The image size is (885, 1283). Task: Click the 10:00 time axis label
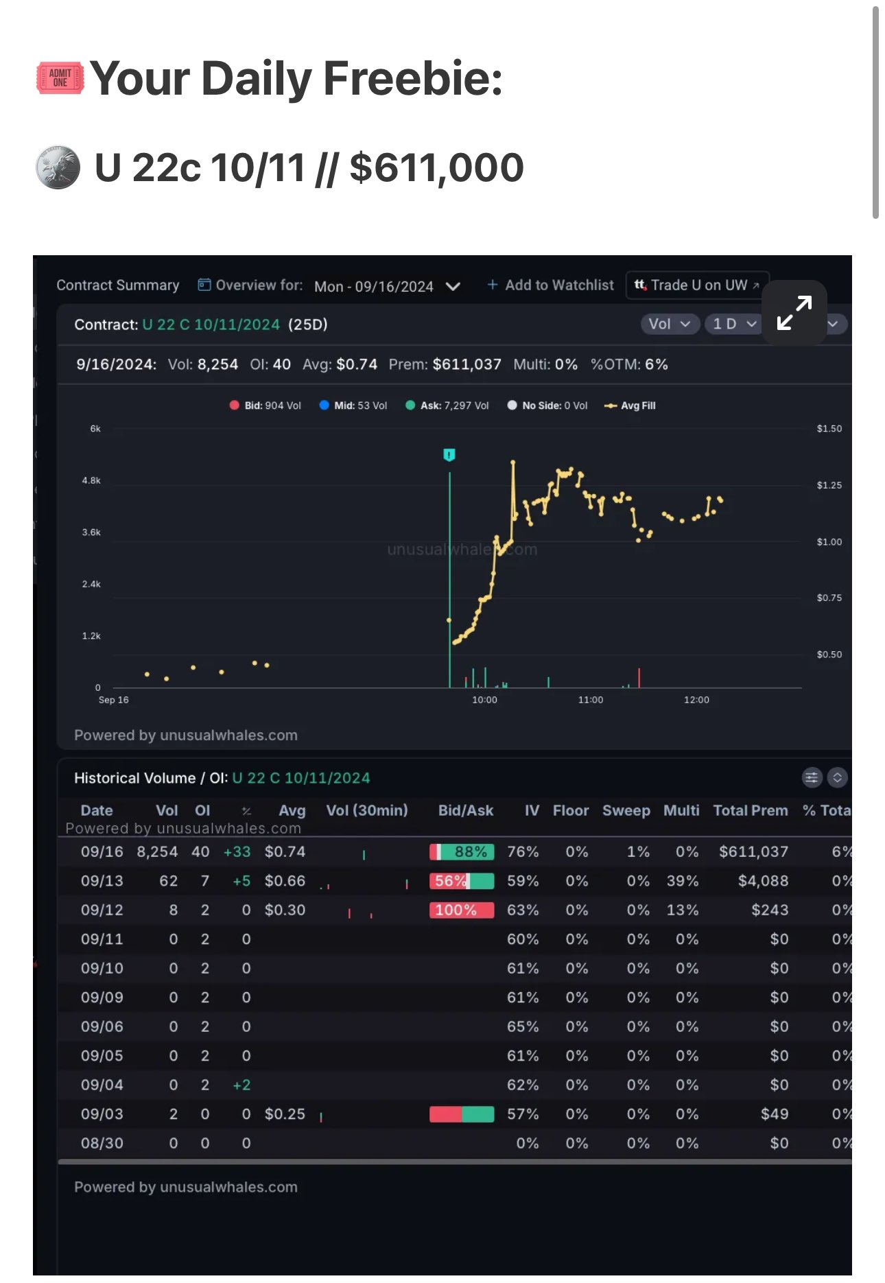pyautogui.click(x=484, y=700)
